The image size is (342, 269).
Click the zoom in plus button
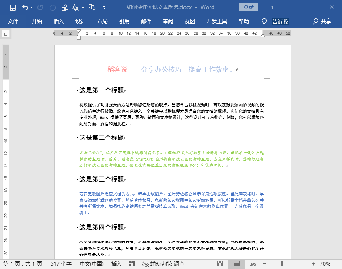(x=313, y=264)
